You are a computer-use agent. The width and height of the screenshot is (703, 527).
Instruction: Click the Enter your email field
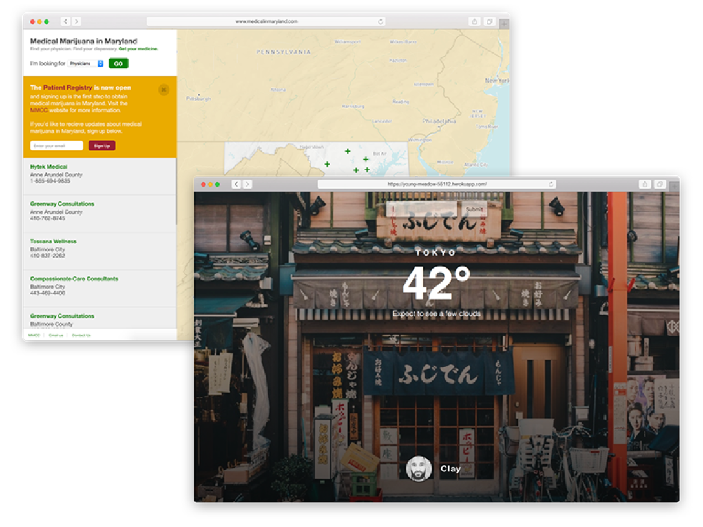pos(56,146)
